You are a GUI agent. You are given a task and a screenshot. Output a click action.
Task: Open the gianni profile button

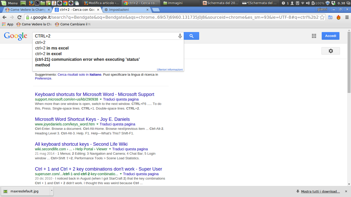coord(322,9)
